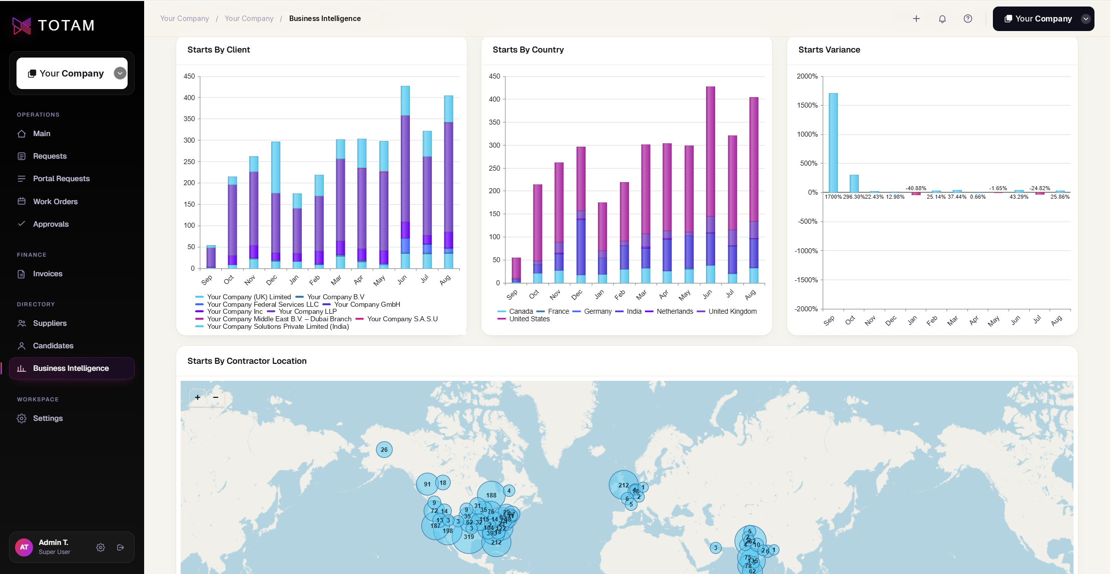Click the AT user avatar
The height and width of the screenshot is (574, 1111).
(24, 547)
